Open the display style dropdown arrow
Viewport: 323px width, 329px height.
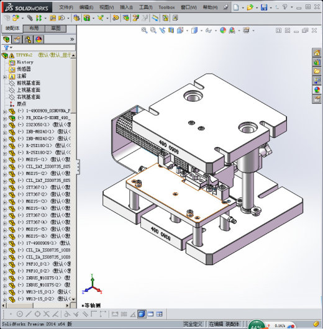coord(201,30)
